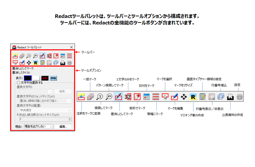Click マークを編集 pencil icon in palette
This screenshot has width=255, height=167.
pos(22,63)
